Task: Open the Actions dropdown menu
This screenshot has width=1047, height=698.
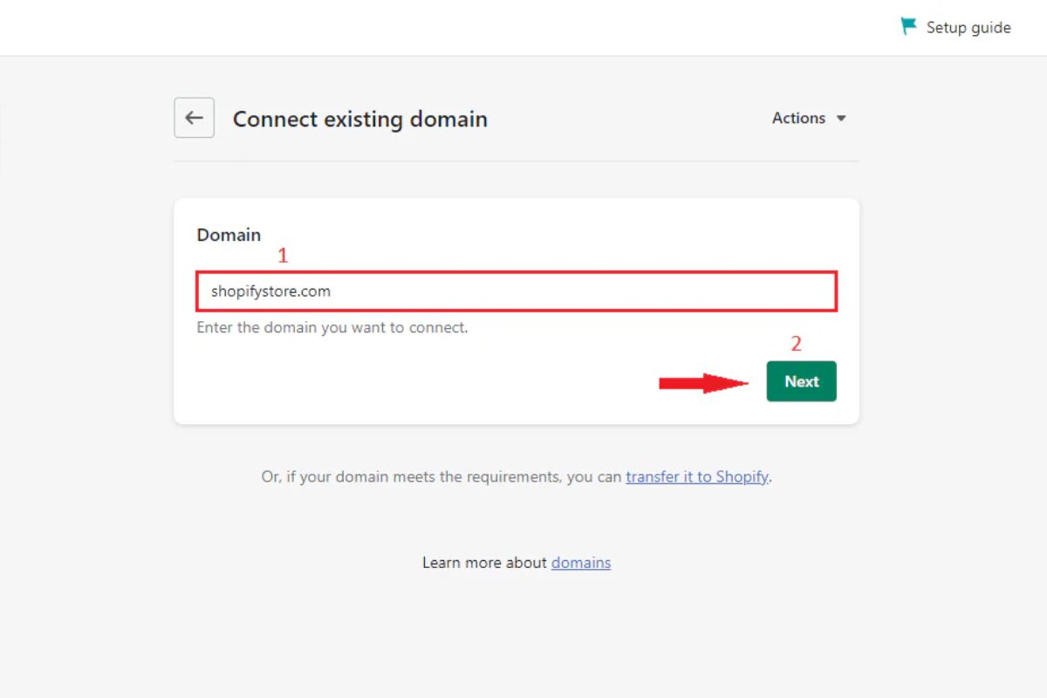Action: (x=798, y=118)
